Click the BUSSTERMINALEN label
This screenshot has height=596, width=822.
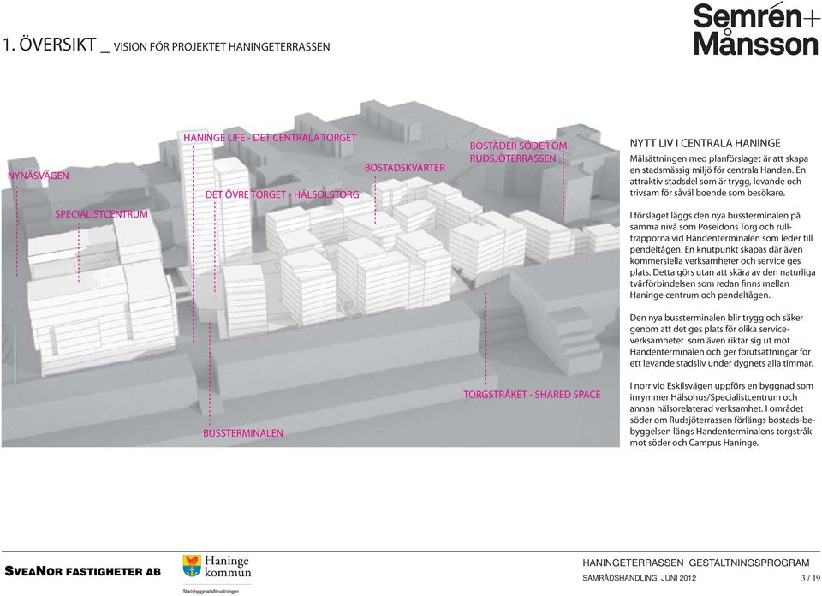242,433
